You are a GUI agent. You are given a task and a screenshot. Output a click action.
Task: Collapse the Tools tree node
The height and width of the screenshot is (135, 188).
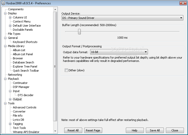click(x=5, y=103)
